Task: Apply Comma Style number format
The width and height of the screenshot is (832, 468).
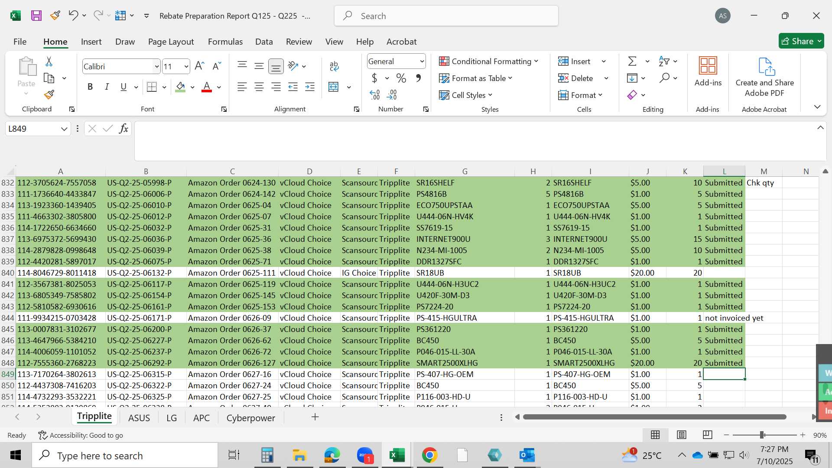Action: coord(418,78)
